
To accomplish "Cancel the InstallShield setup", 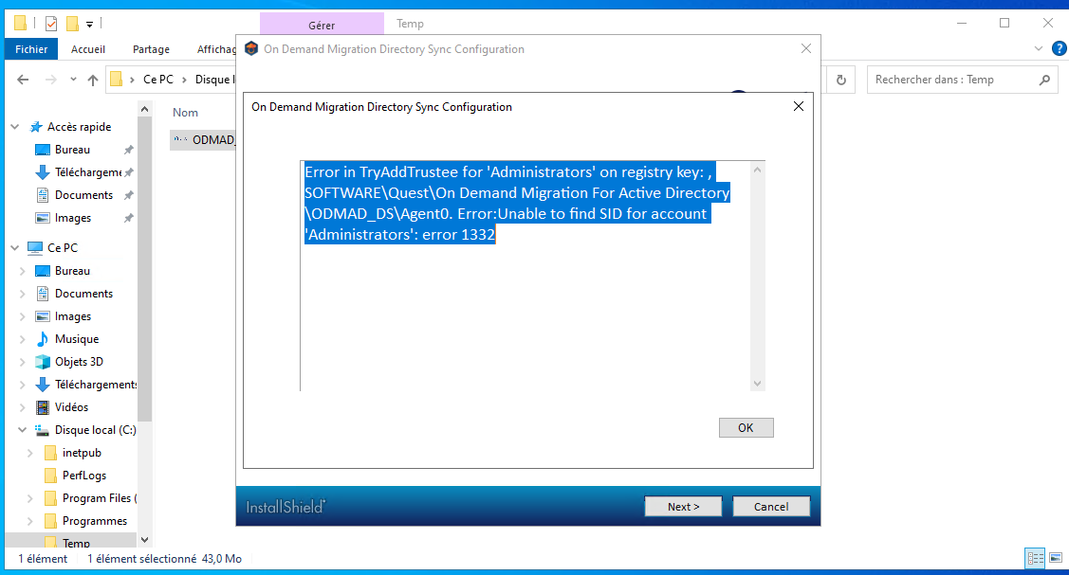I will (771, 506).
